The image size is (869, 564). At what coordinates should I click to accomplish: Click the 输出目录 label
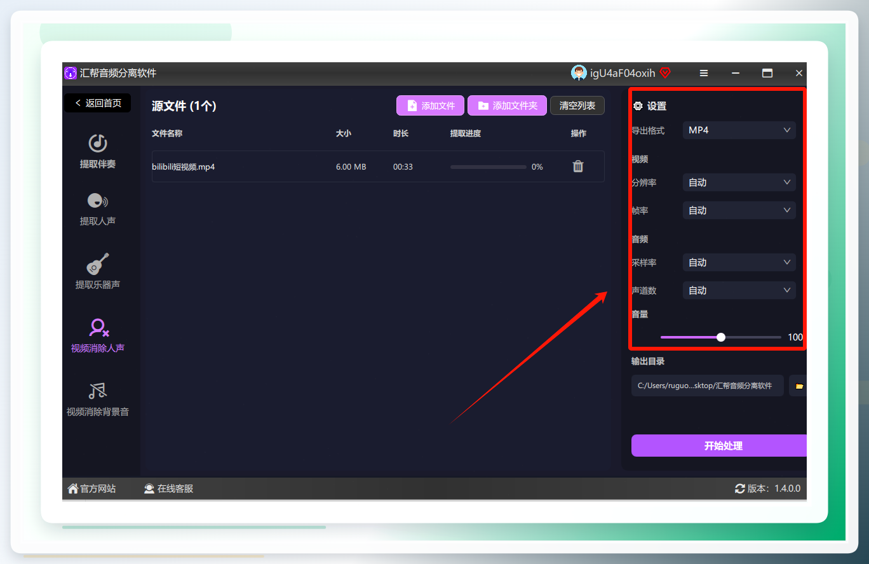[648, 361]
